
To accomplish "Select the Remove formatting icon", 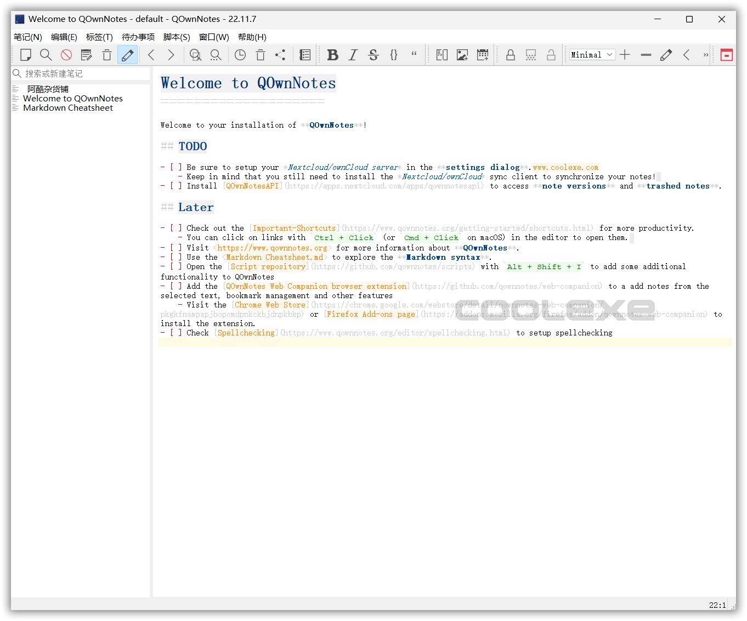I will (66, 55).
